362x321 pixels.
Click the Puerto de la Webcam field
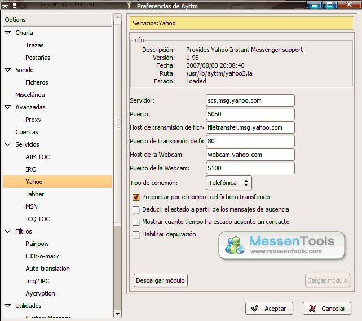[x=250, y=168]
